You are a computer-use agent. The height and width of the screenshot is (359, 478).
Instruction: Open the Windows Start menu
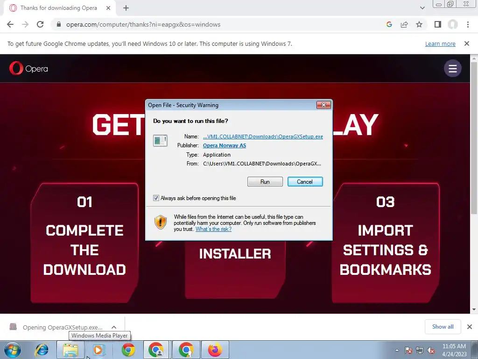13,350
